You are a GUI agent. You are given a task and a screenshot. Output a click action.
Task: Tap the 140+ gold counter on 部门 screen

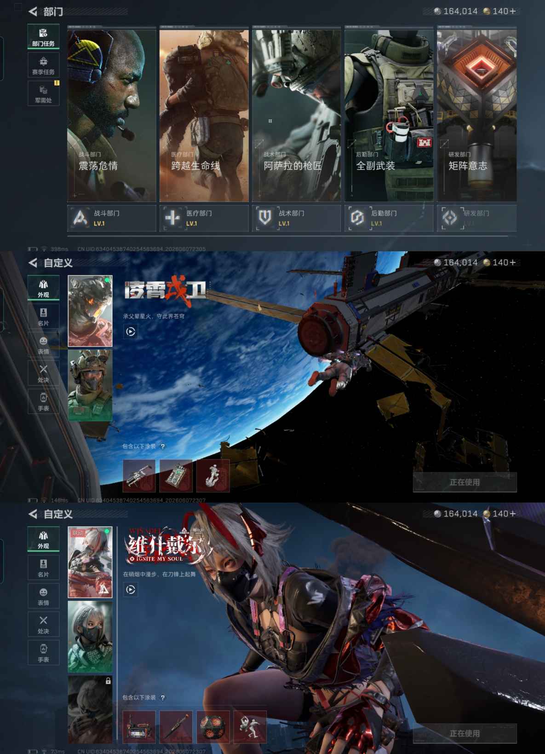coord(499,11)
